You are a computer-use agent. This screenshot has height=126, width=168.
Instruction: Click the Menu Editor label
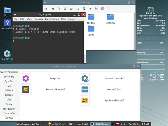tap(114, 89)
